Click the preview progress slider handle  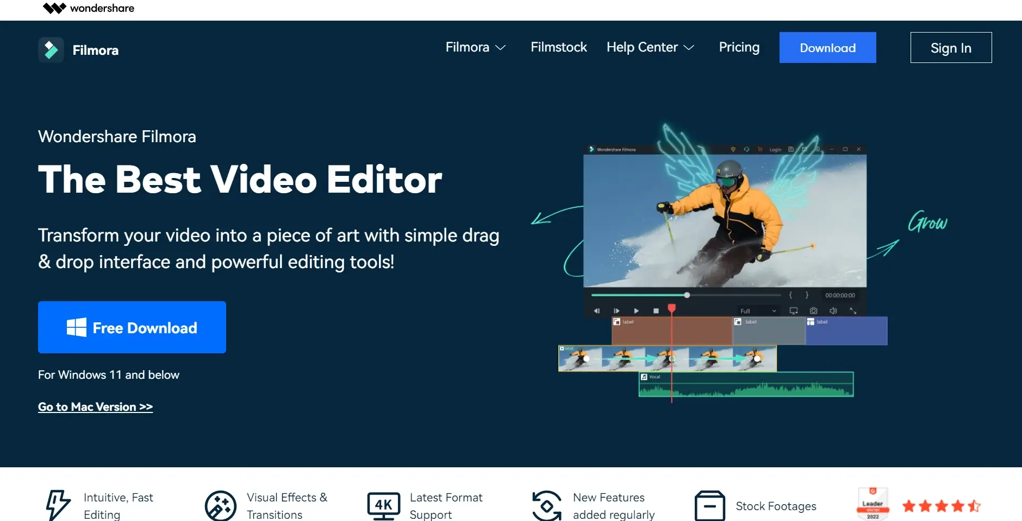[x=687, y=295]
